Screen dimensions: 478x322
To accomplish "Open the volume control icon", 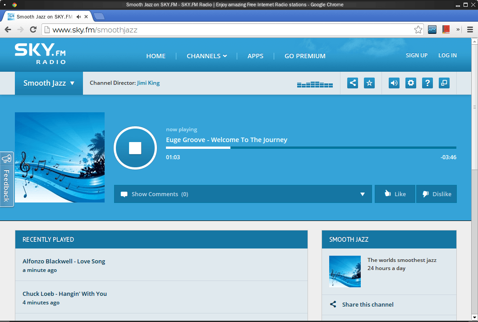I will point(394,83).
